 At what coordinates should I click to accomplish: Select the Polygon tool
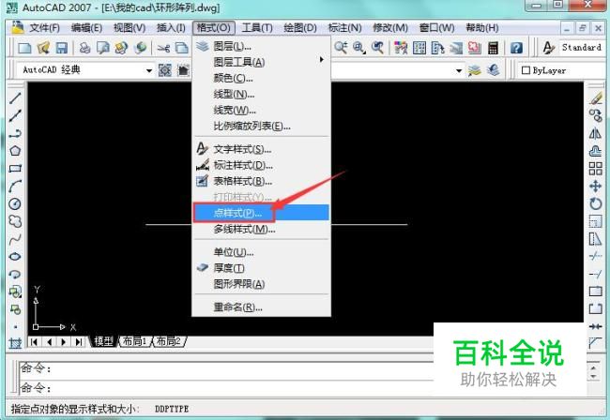15,151
